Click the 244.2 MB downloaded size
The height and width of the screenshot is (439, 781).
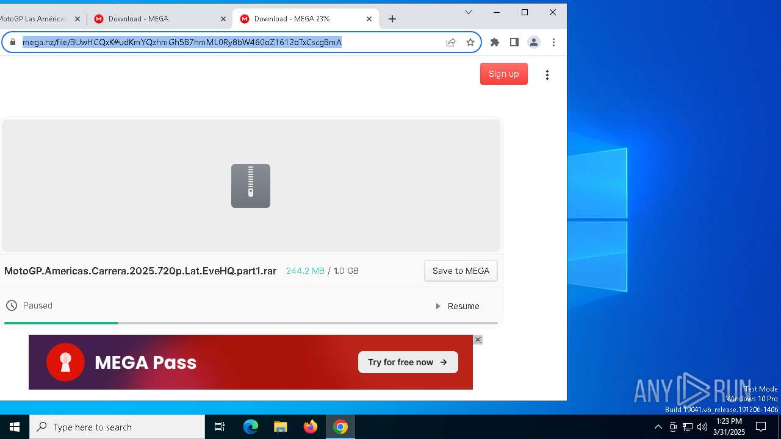pyautogui.click(x=305, y=271)
